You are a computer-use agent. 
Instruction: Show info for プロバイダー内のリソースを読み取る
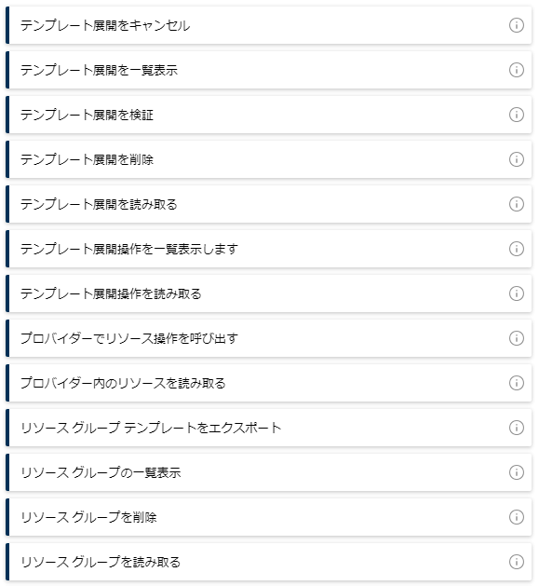517,383
